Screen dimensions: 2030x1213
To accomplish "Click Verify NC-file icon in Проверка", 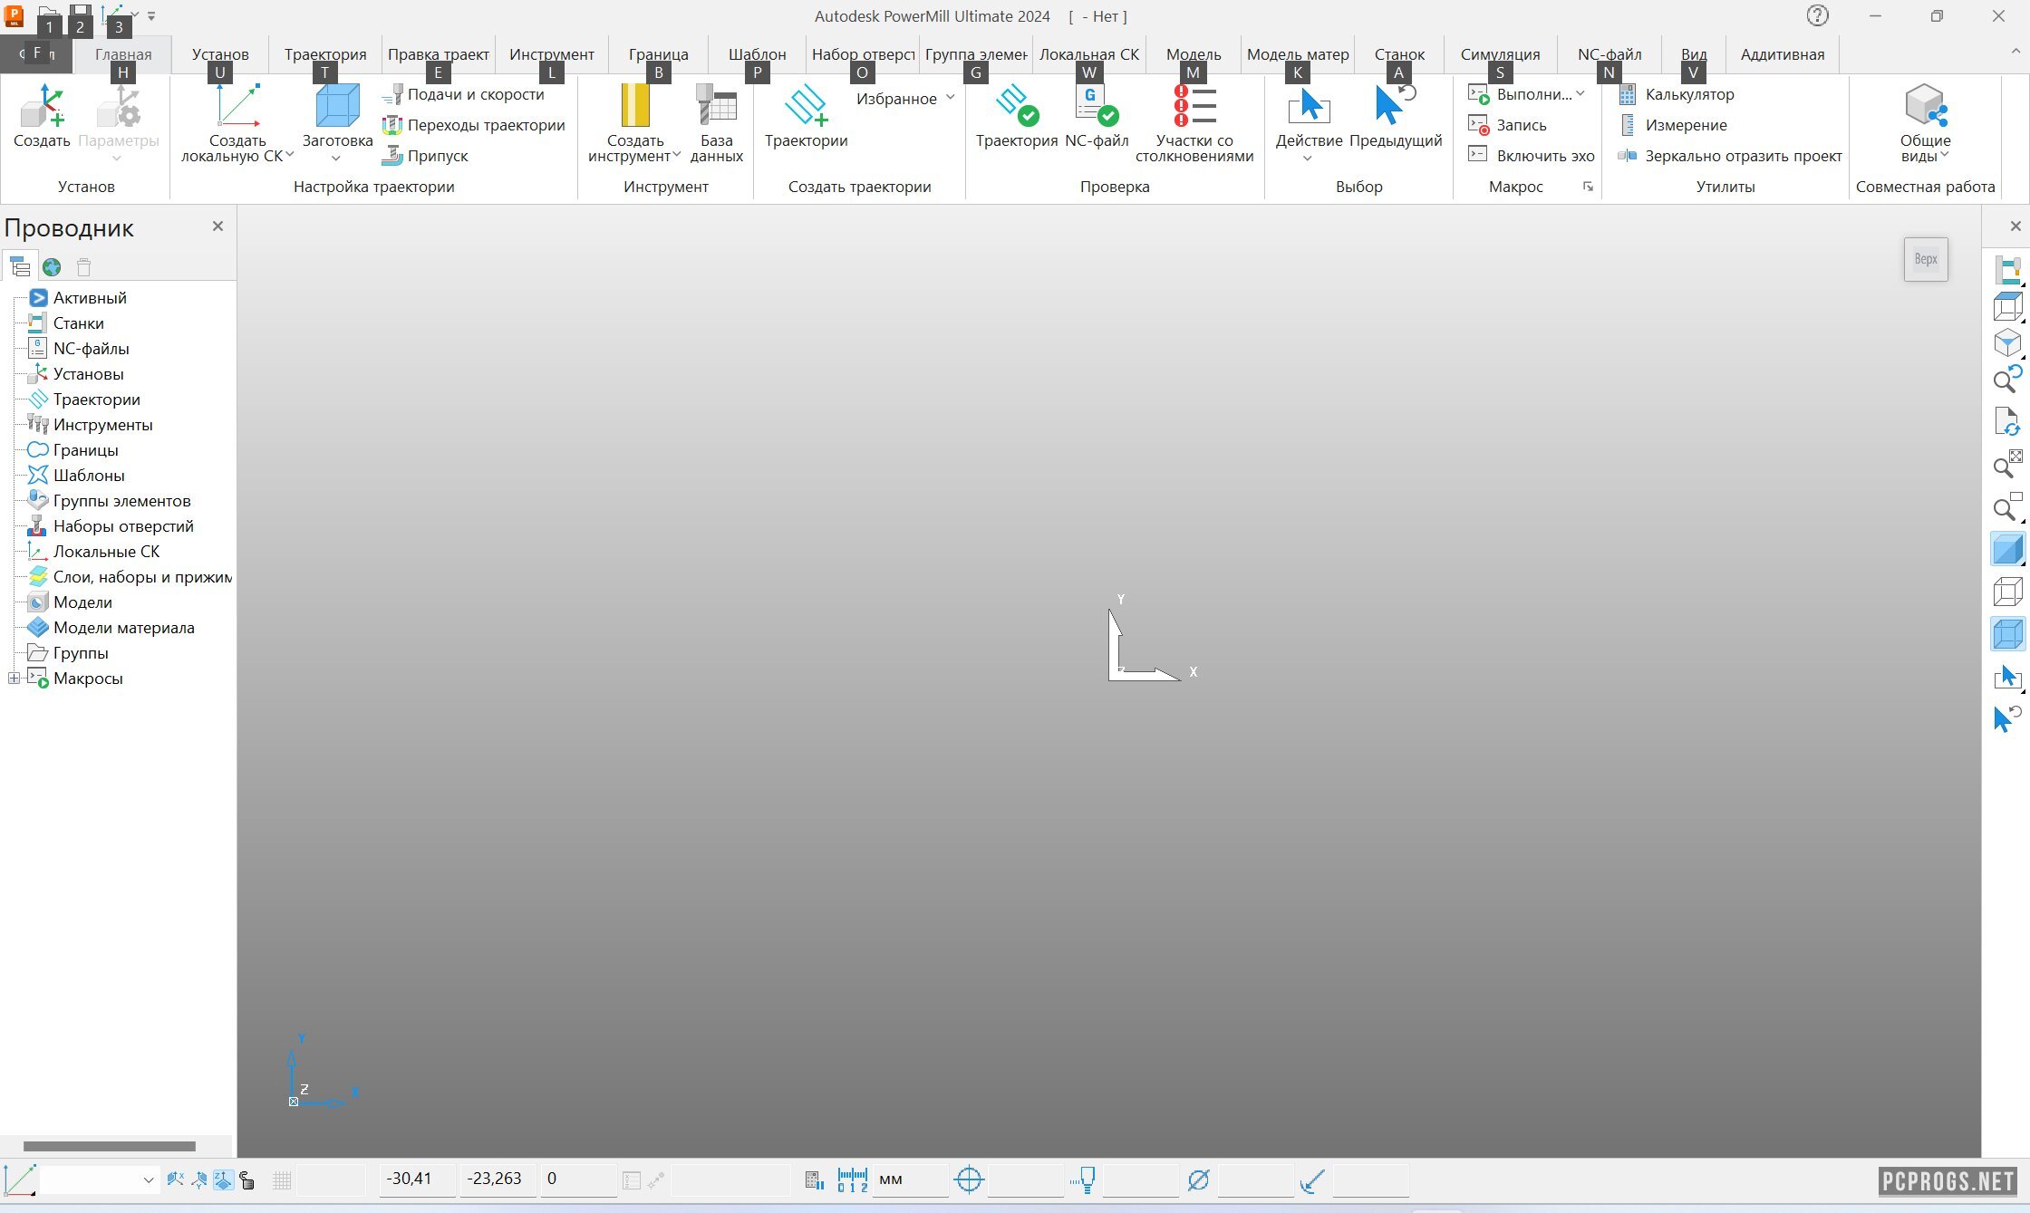I will coord(1097,106).
